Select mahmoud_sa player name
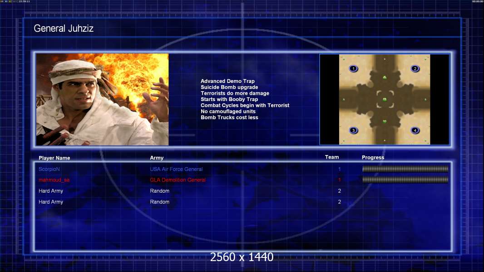 tap(54, 180)
